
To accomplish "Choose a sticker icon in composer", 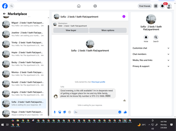I will [65, 112].
